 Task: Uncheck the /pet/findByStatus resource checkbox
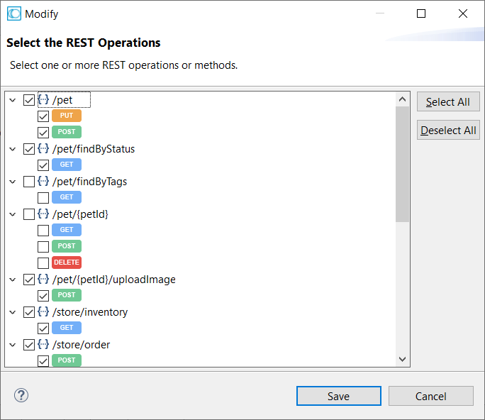(29, 149)
